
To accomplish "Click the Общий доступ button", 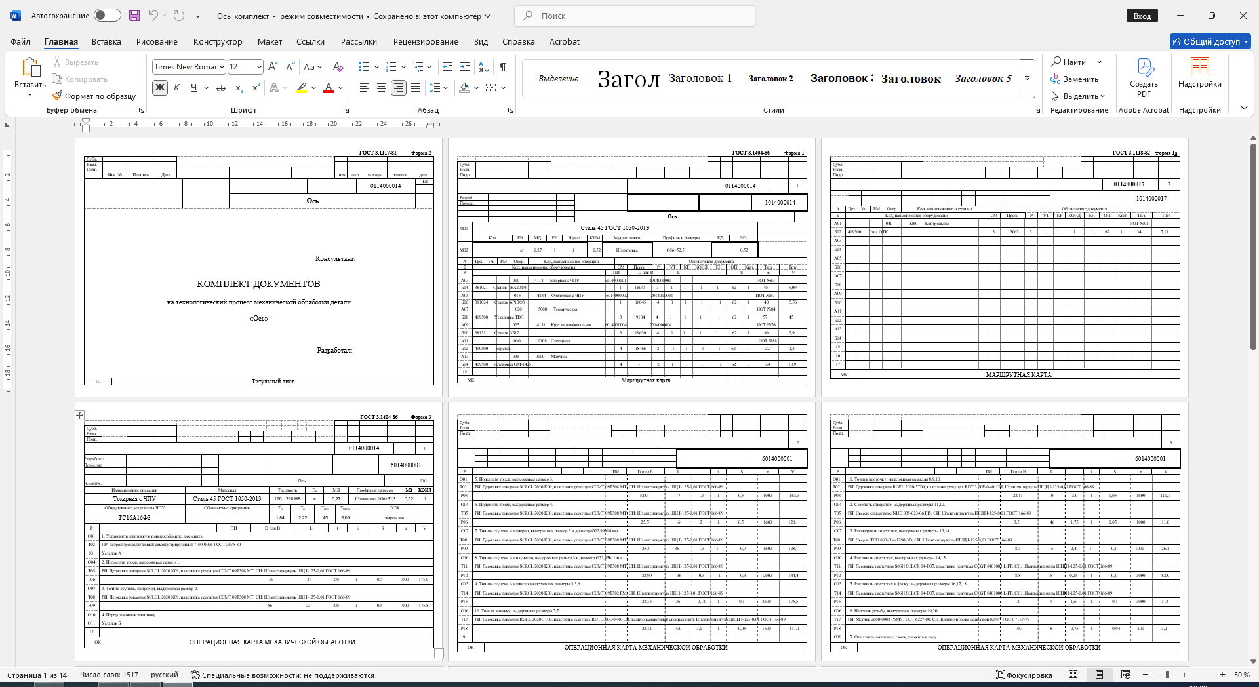I will [1210, 41].
